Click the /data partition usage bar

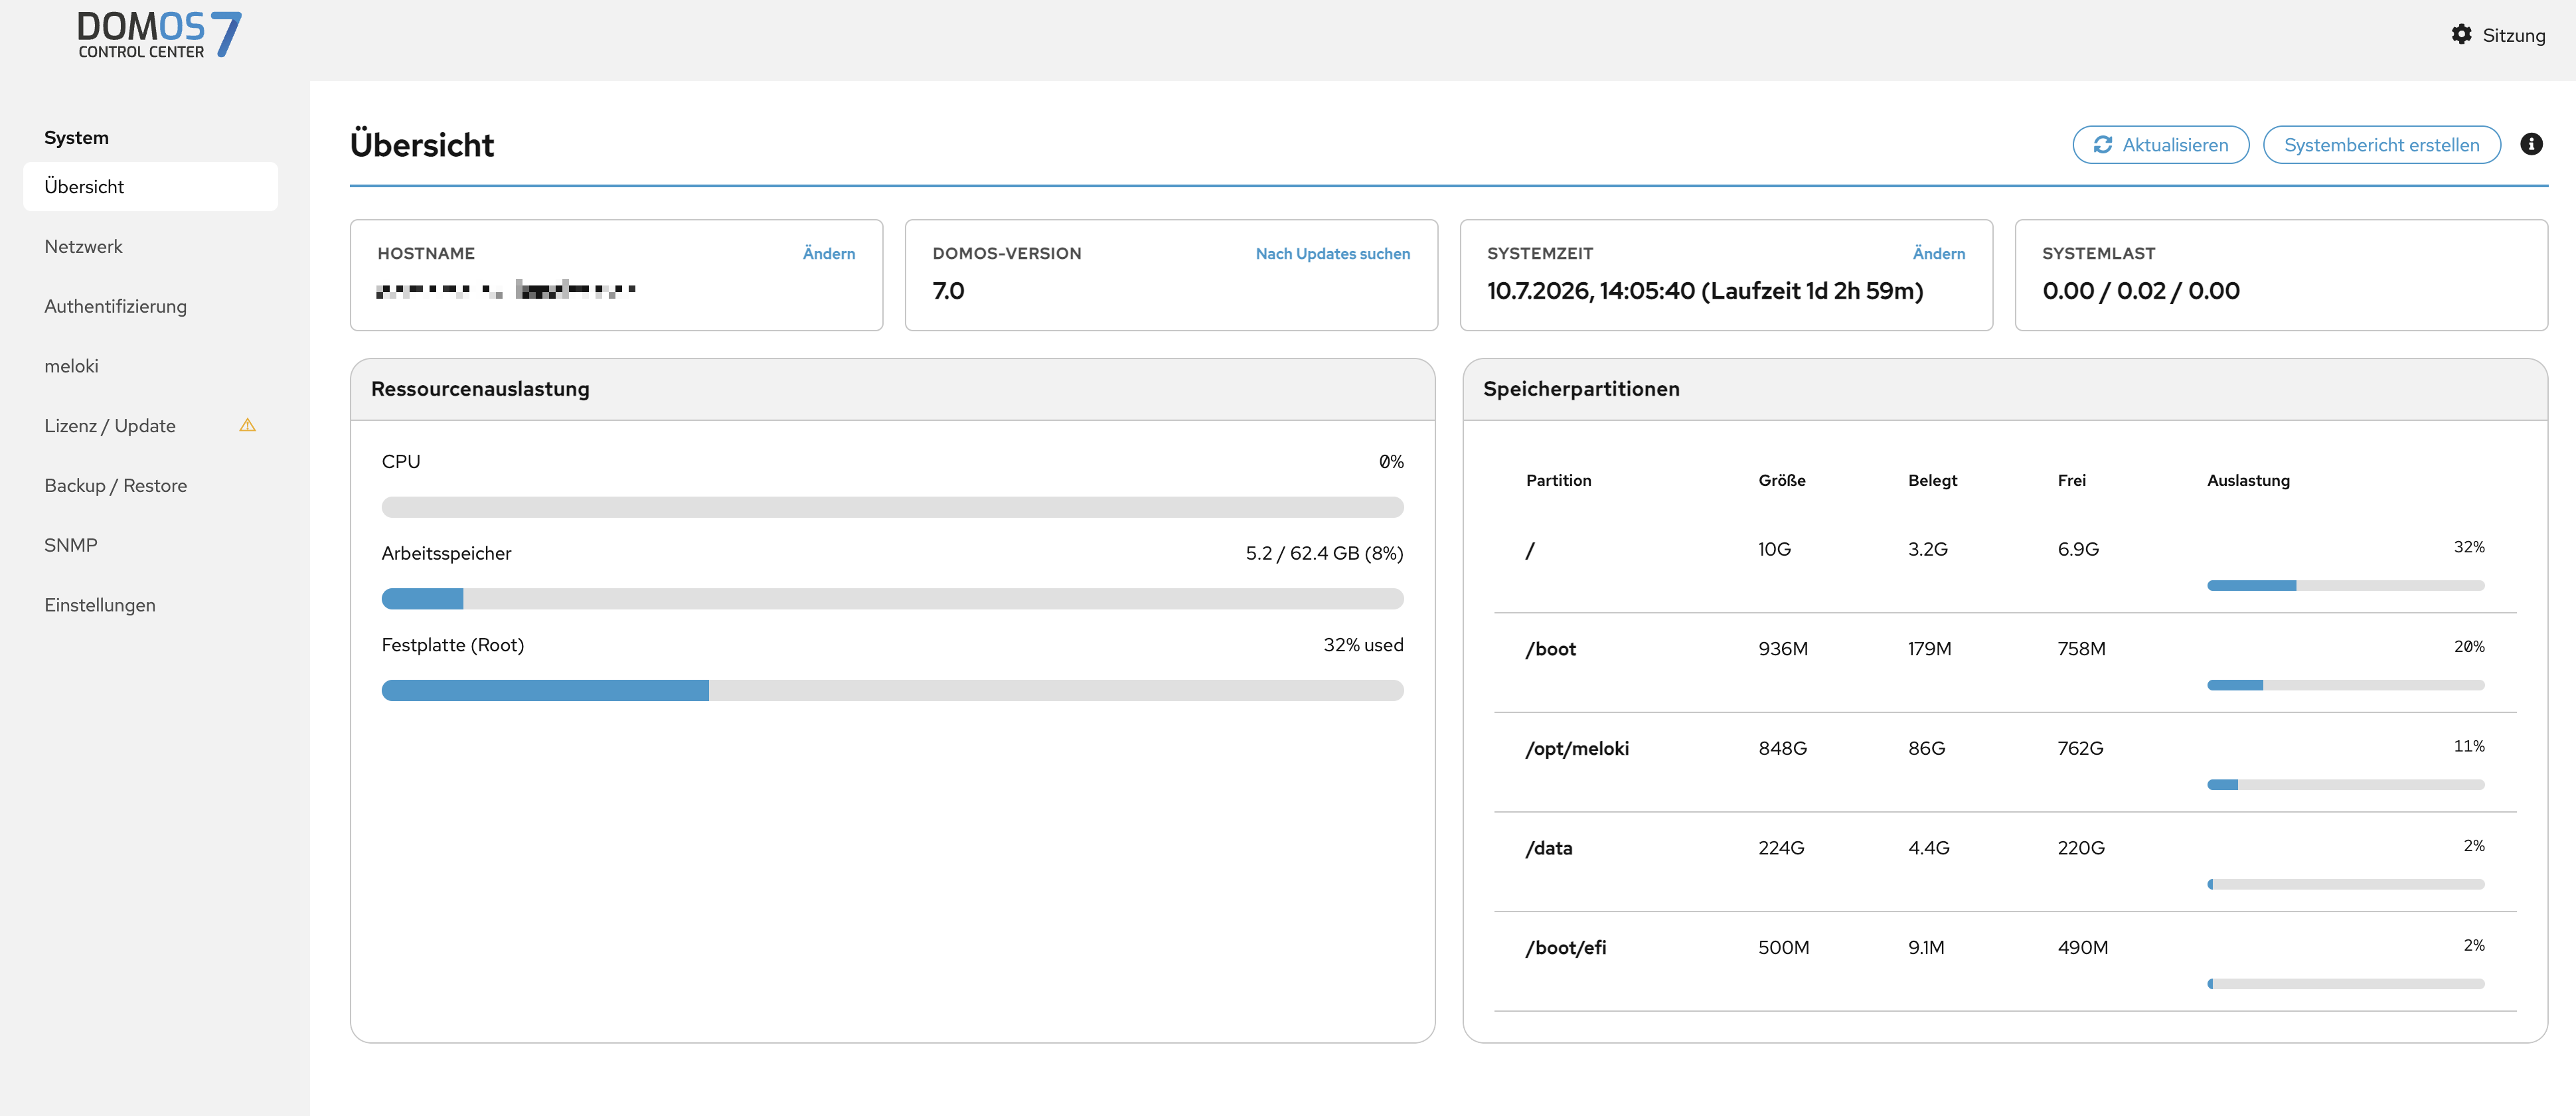pos(2345,884)
